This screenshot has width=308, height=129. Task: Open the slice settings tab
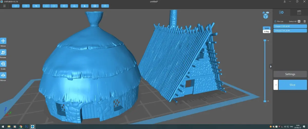click(x=281, y=12)
